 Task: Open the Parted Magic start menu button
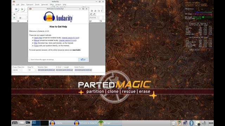tap(15, 123)
